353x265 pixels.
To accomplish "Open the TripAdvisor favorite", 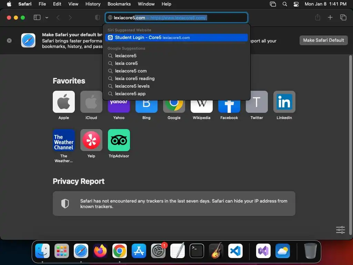I will 119,140.
